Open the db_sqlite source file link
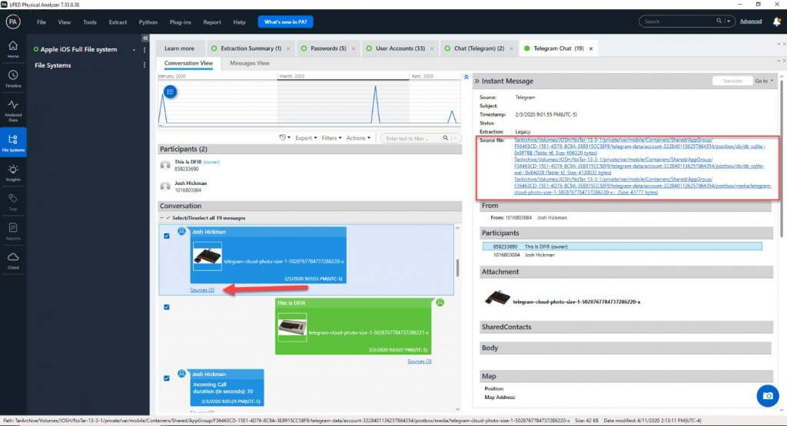Viewport: 787px width, 426px height. tap(639, 147)
